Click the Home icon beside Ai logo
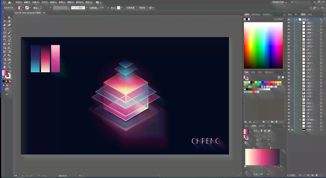Screen dimensions: 326x178 point(10,2)
